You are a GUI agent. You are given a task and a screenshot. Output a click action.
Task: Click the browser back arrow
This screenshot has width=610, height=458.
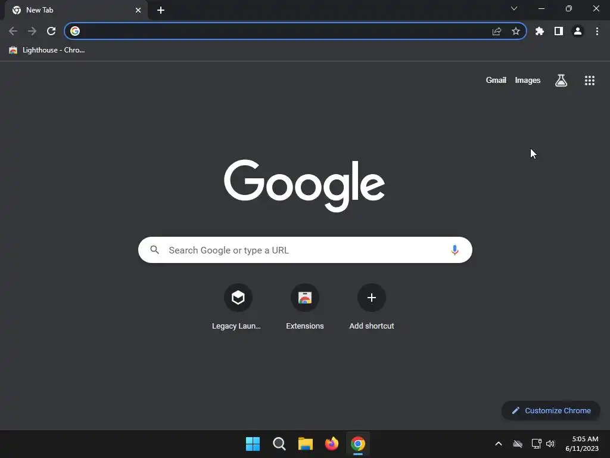click(13, 31)
